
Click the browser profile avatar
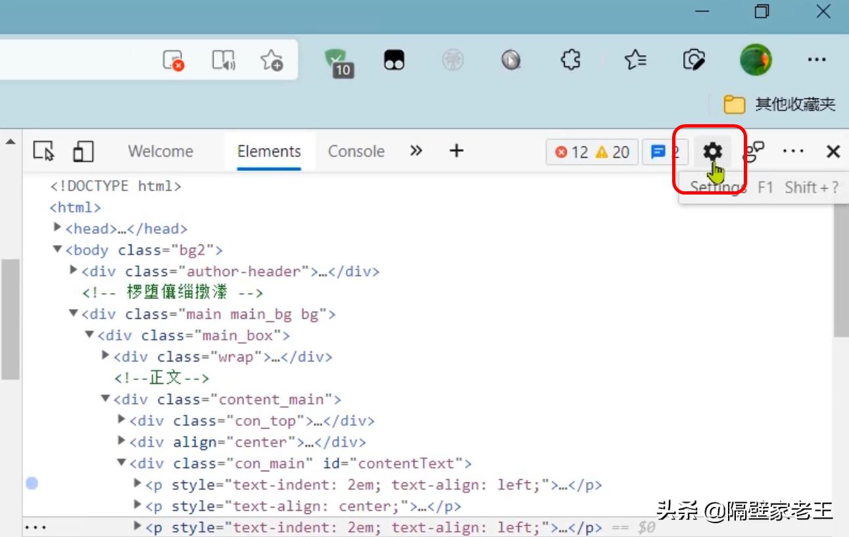pyautogui.click(x=756, y=59)
